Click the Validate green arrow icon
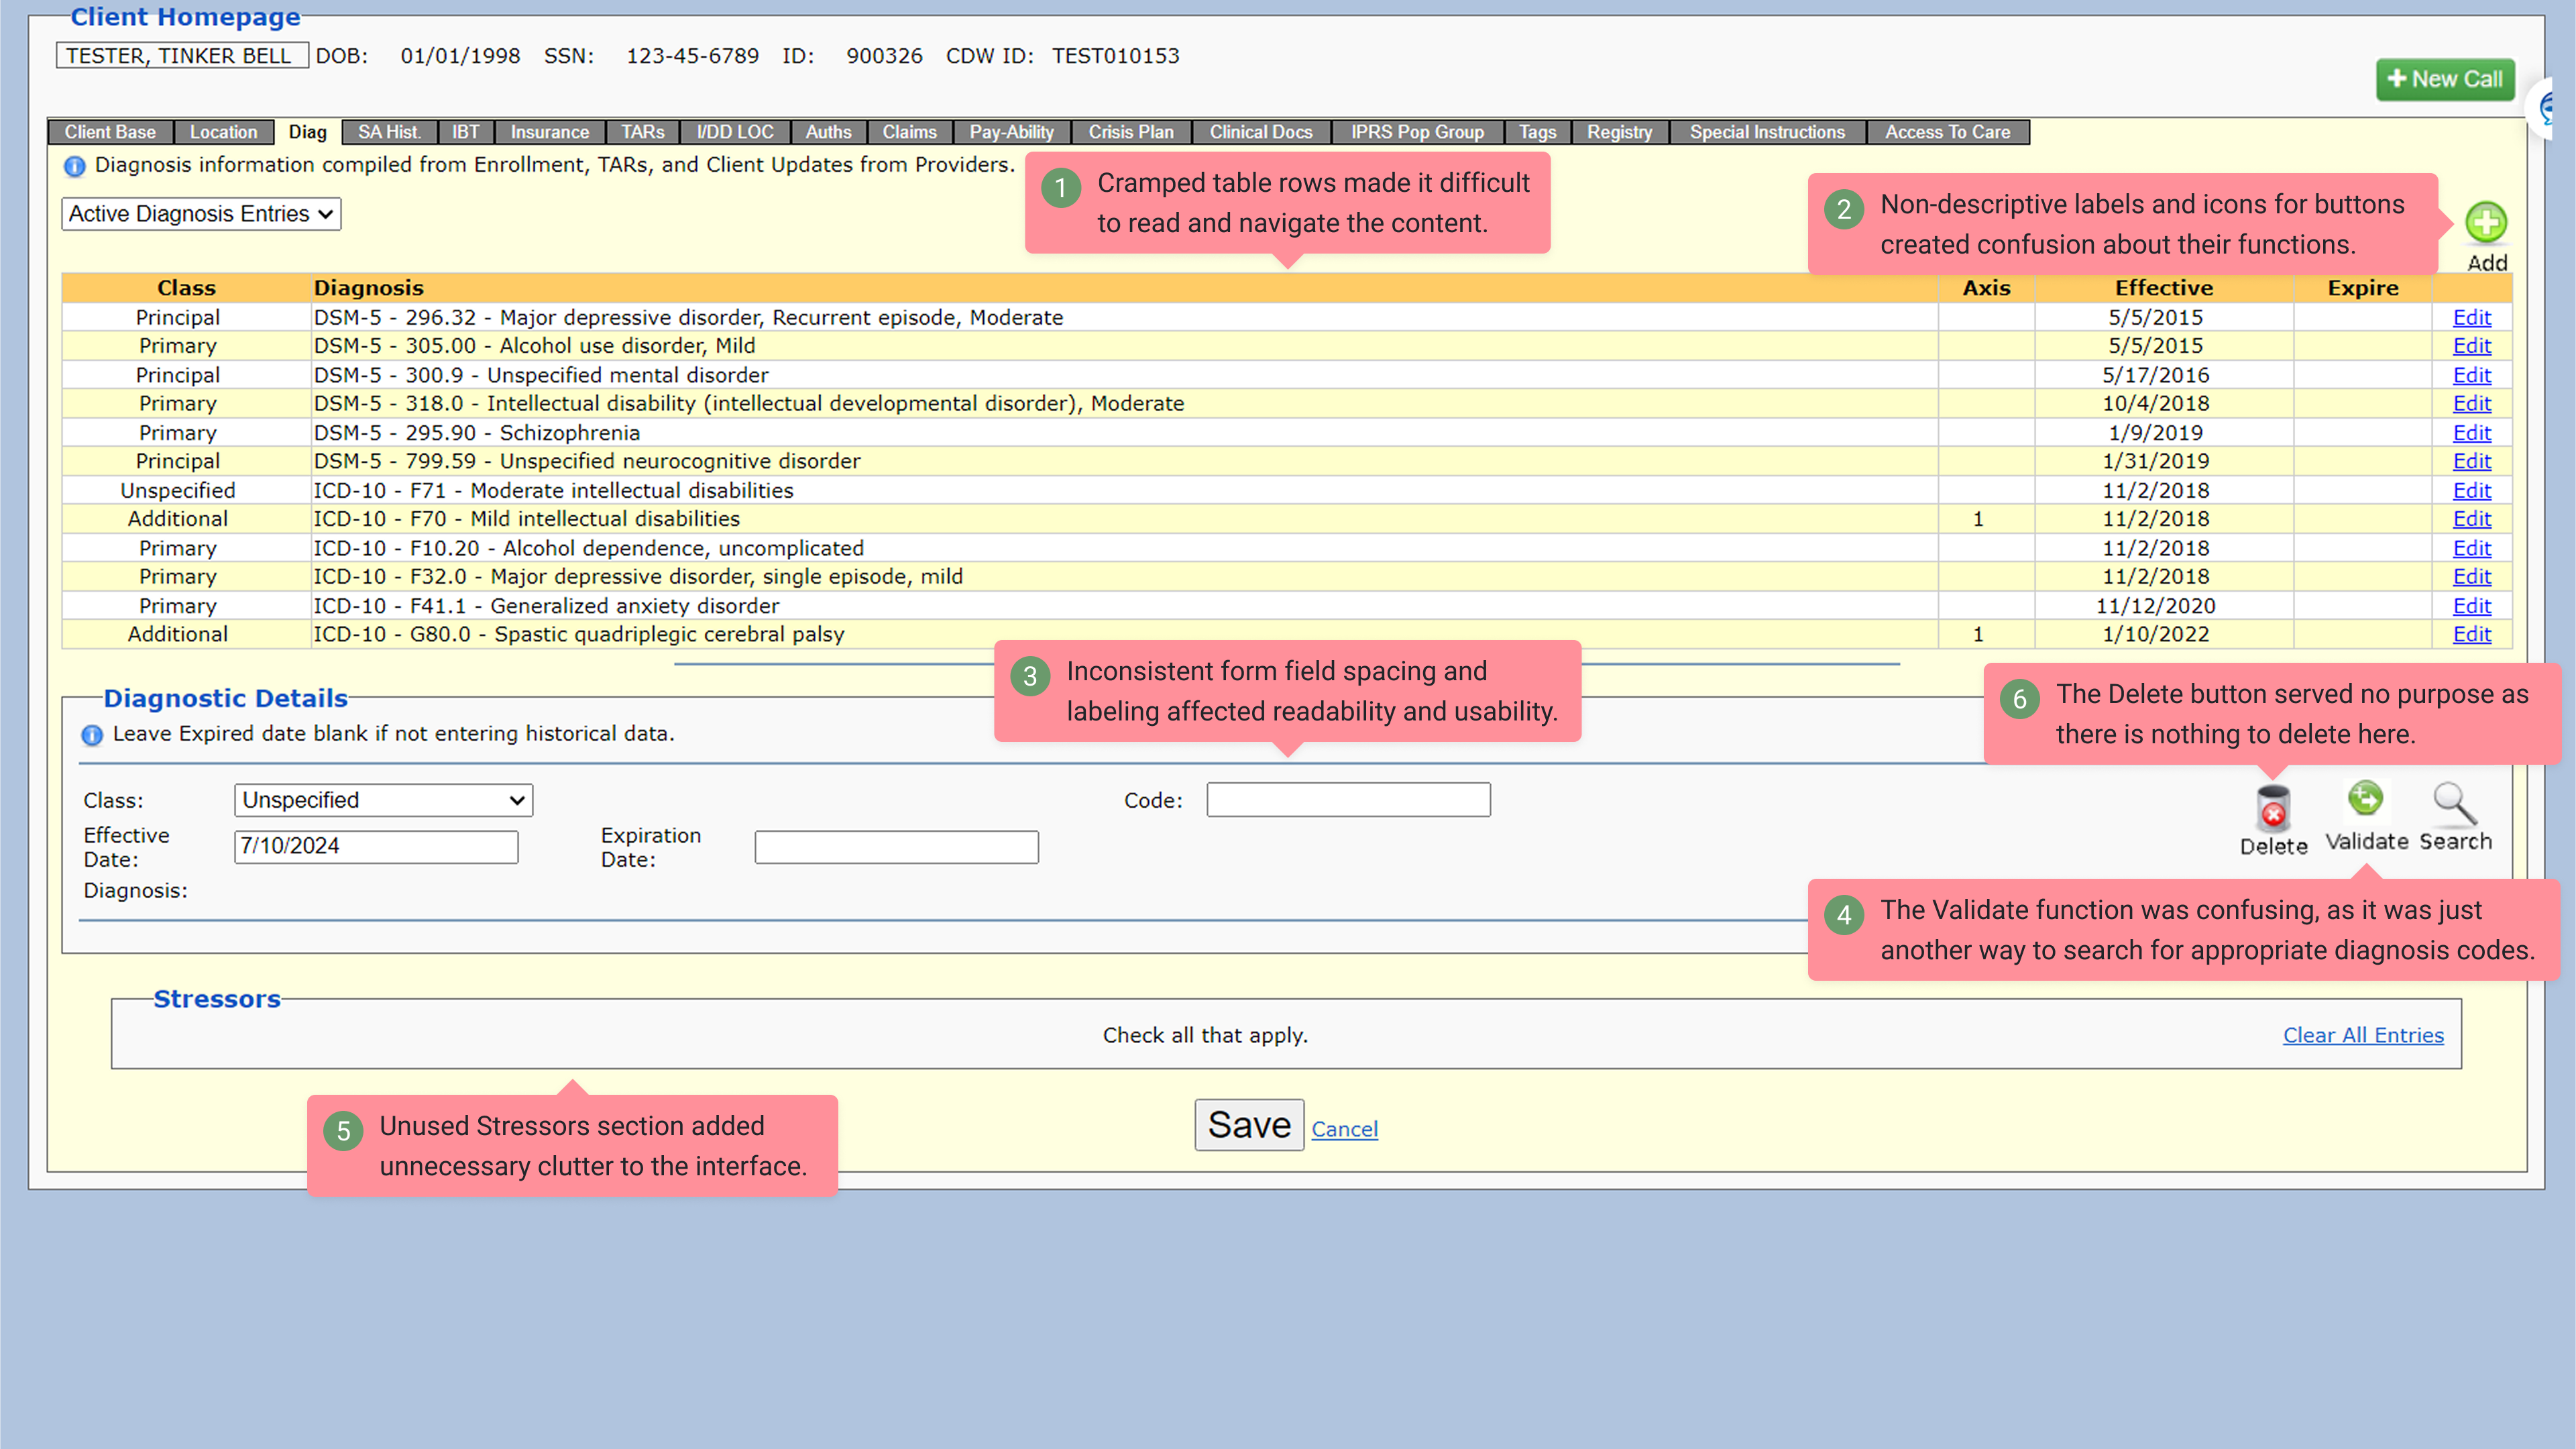The image size is (2576, 1449). [x=2365, y=798]
